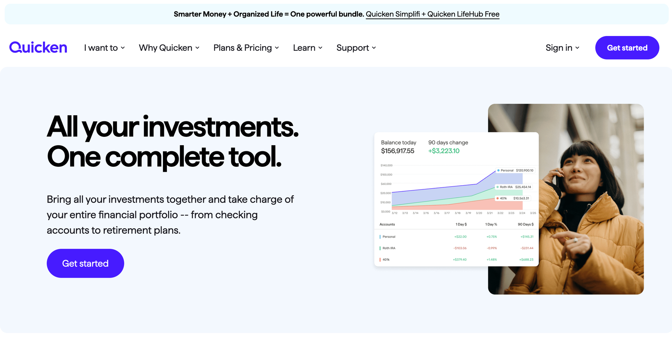
Task: Click the Roth IRA $25,454.14 chart label
Action: [514, 187]
